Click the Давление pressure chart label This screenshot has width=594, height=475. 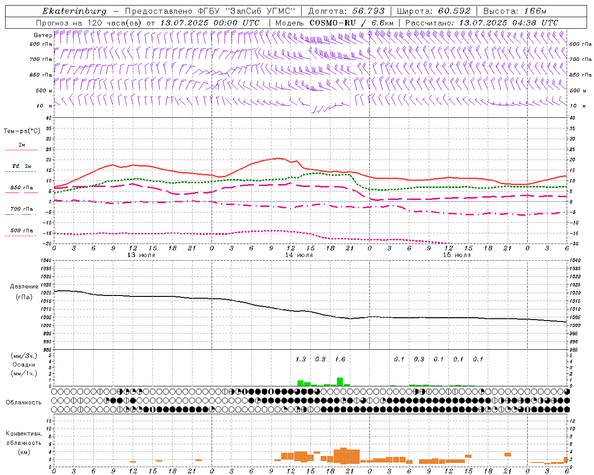point(24,287)
